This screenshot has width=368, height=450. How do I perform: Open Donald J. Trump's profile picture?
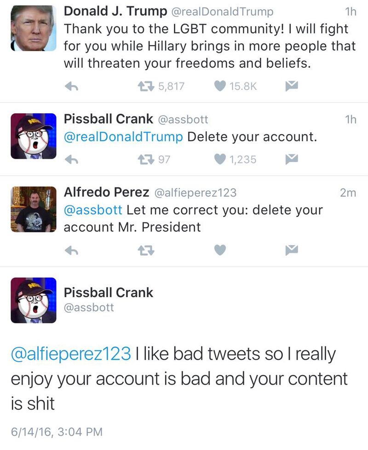tap(33, 28)
